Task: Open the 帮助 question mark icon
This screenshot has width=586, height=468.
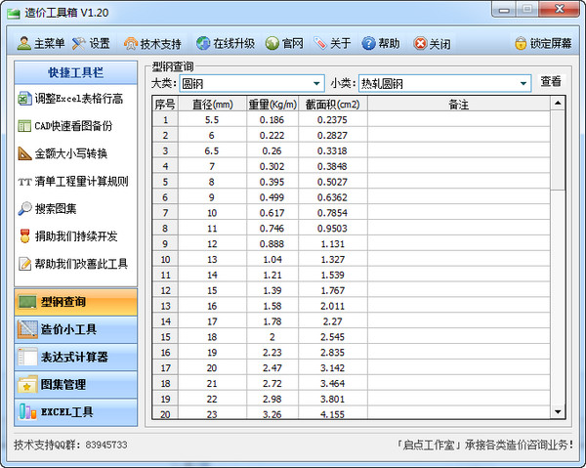Action: 368,43
